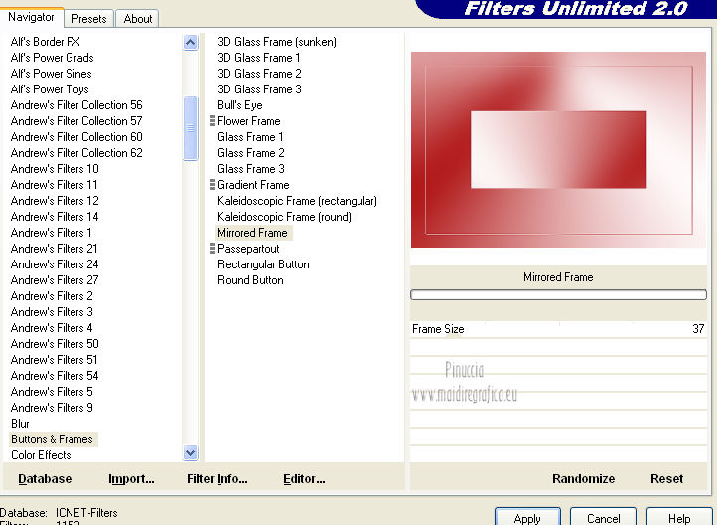Select Andrew's Filters 27
Screen dimensions: 717x525
click(x=55, y=280)
